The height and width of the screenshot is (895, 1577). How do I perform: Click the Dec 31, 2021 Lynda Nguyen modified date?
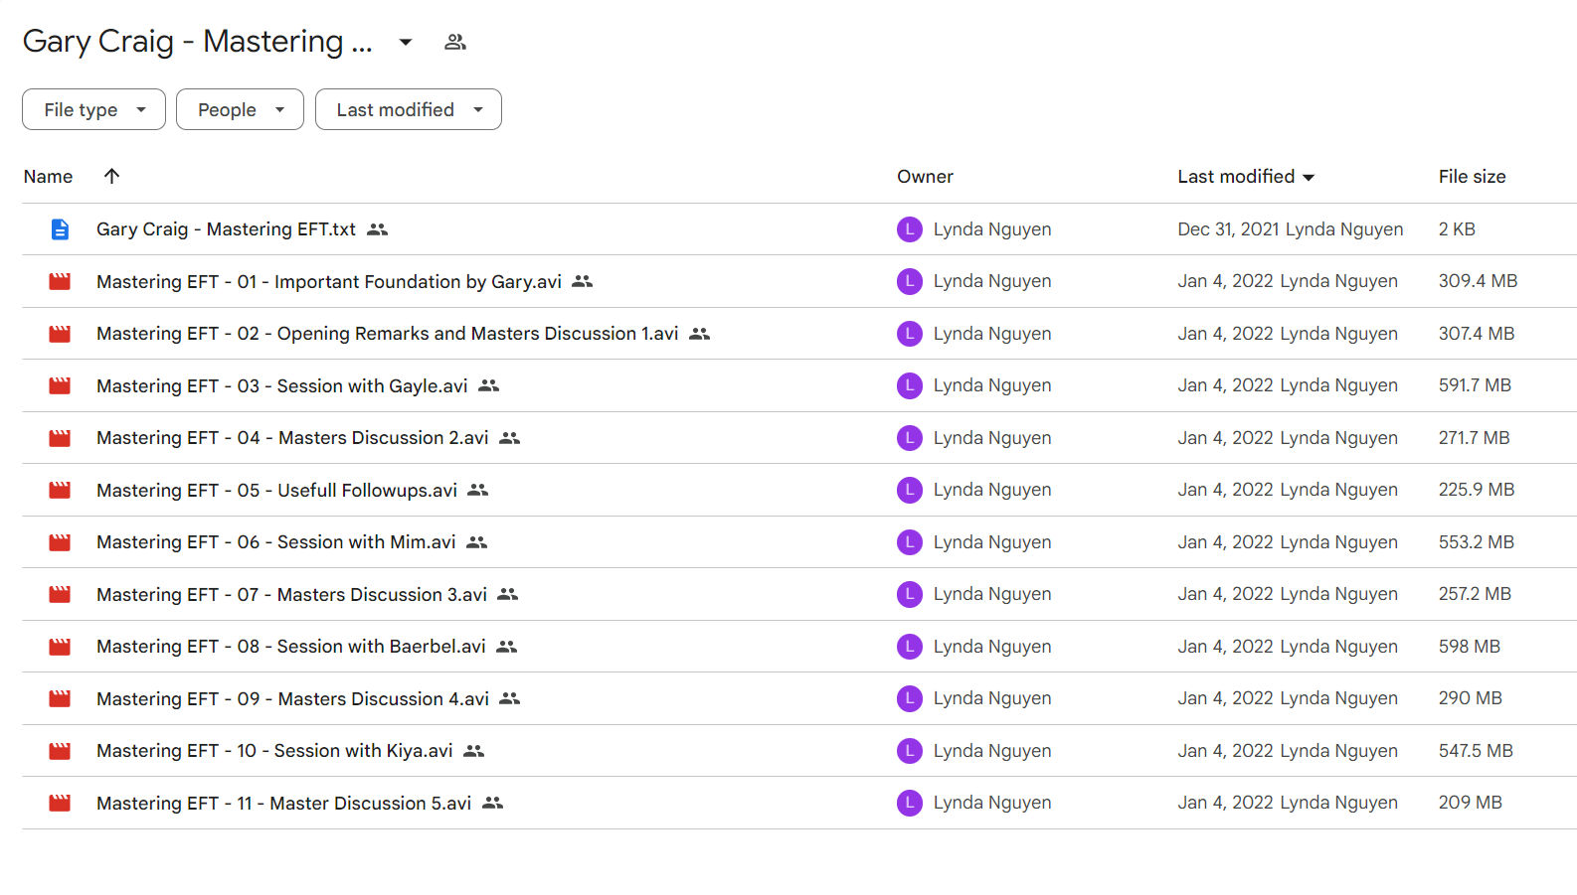[x=1291, y=229]
